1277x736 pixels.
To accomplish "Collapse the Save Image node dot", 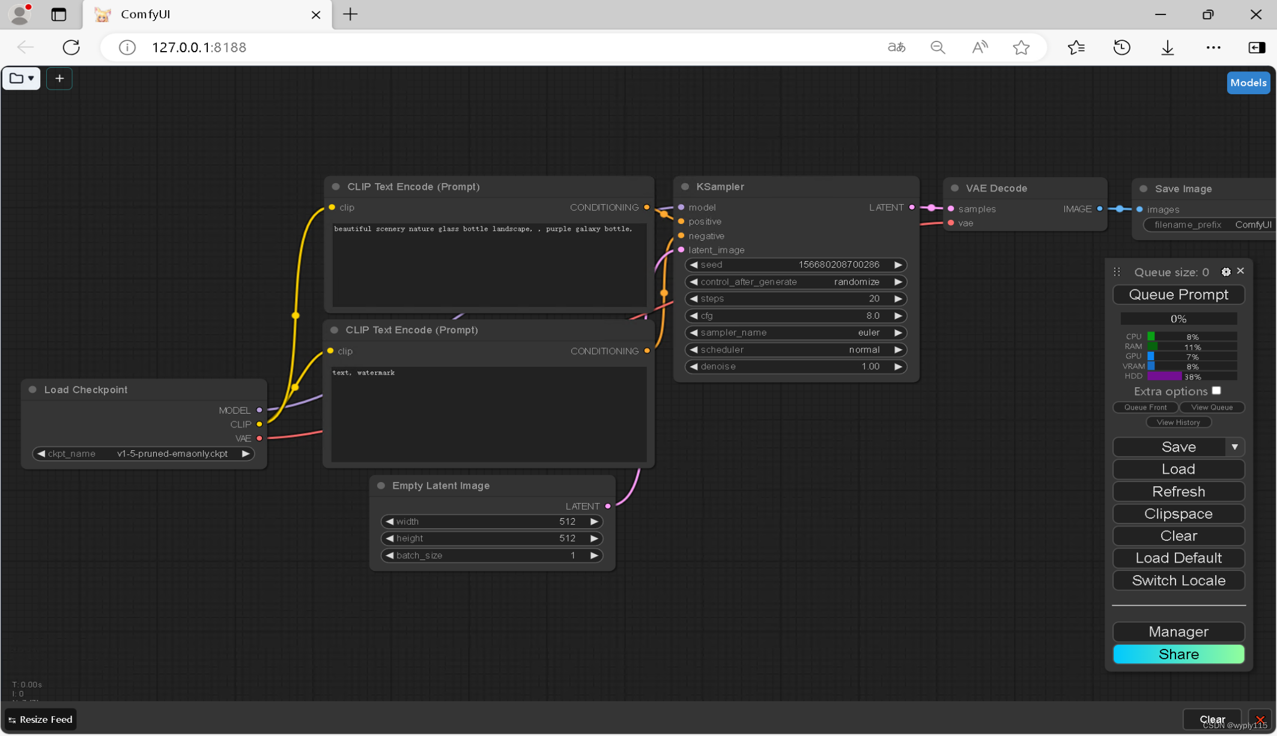I will click(x=1144, y=189).
